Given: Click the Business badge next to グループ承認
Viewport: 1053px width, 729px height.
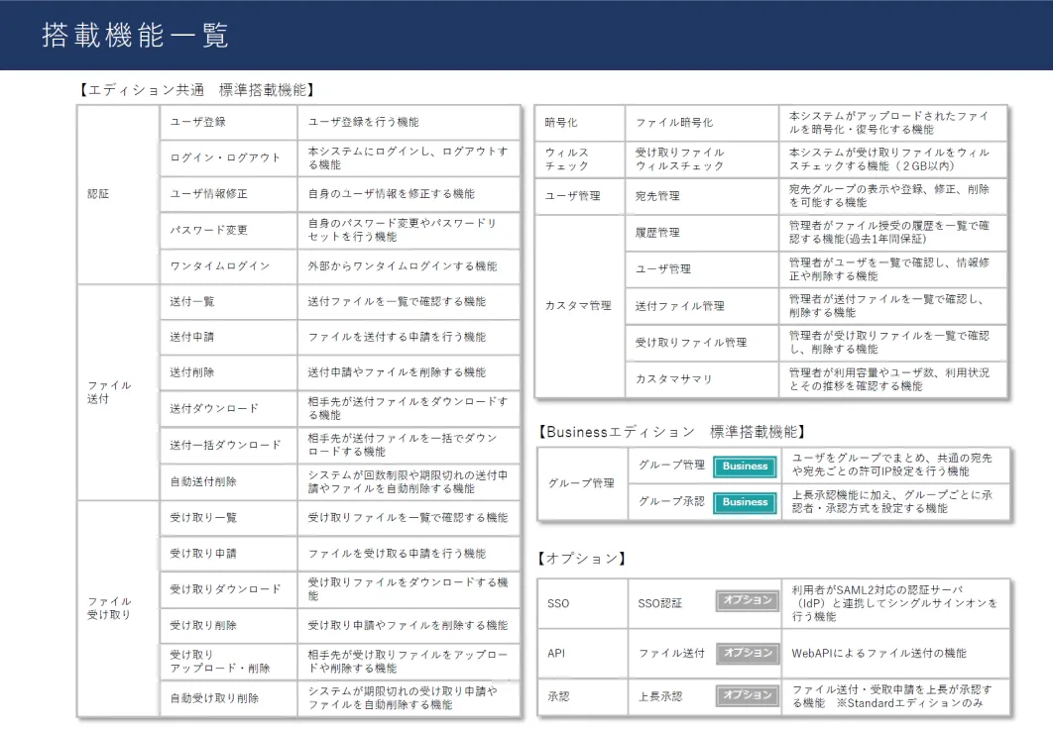Looking at the screenshot, I should 745,502.
